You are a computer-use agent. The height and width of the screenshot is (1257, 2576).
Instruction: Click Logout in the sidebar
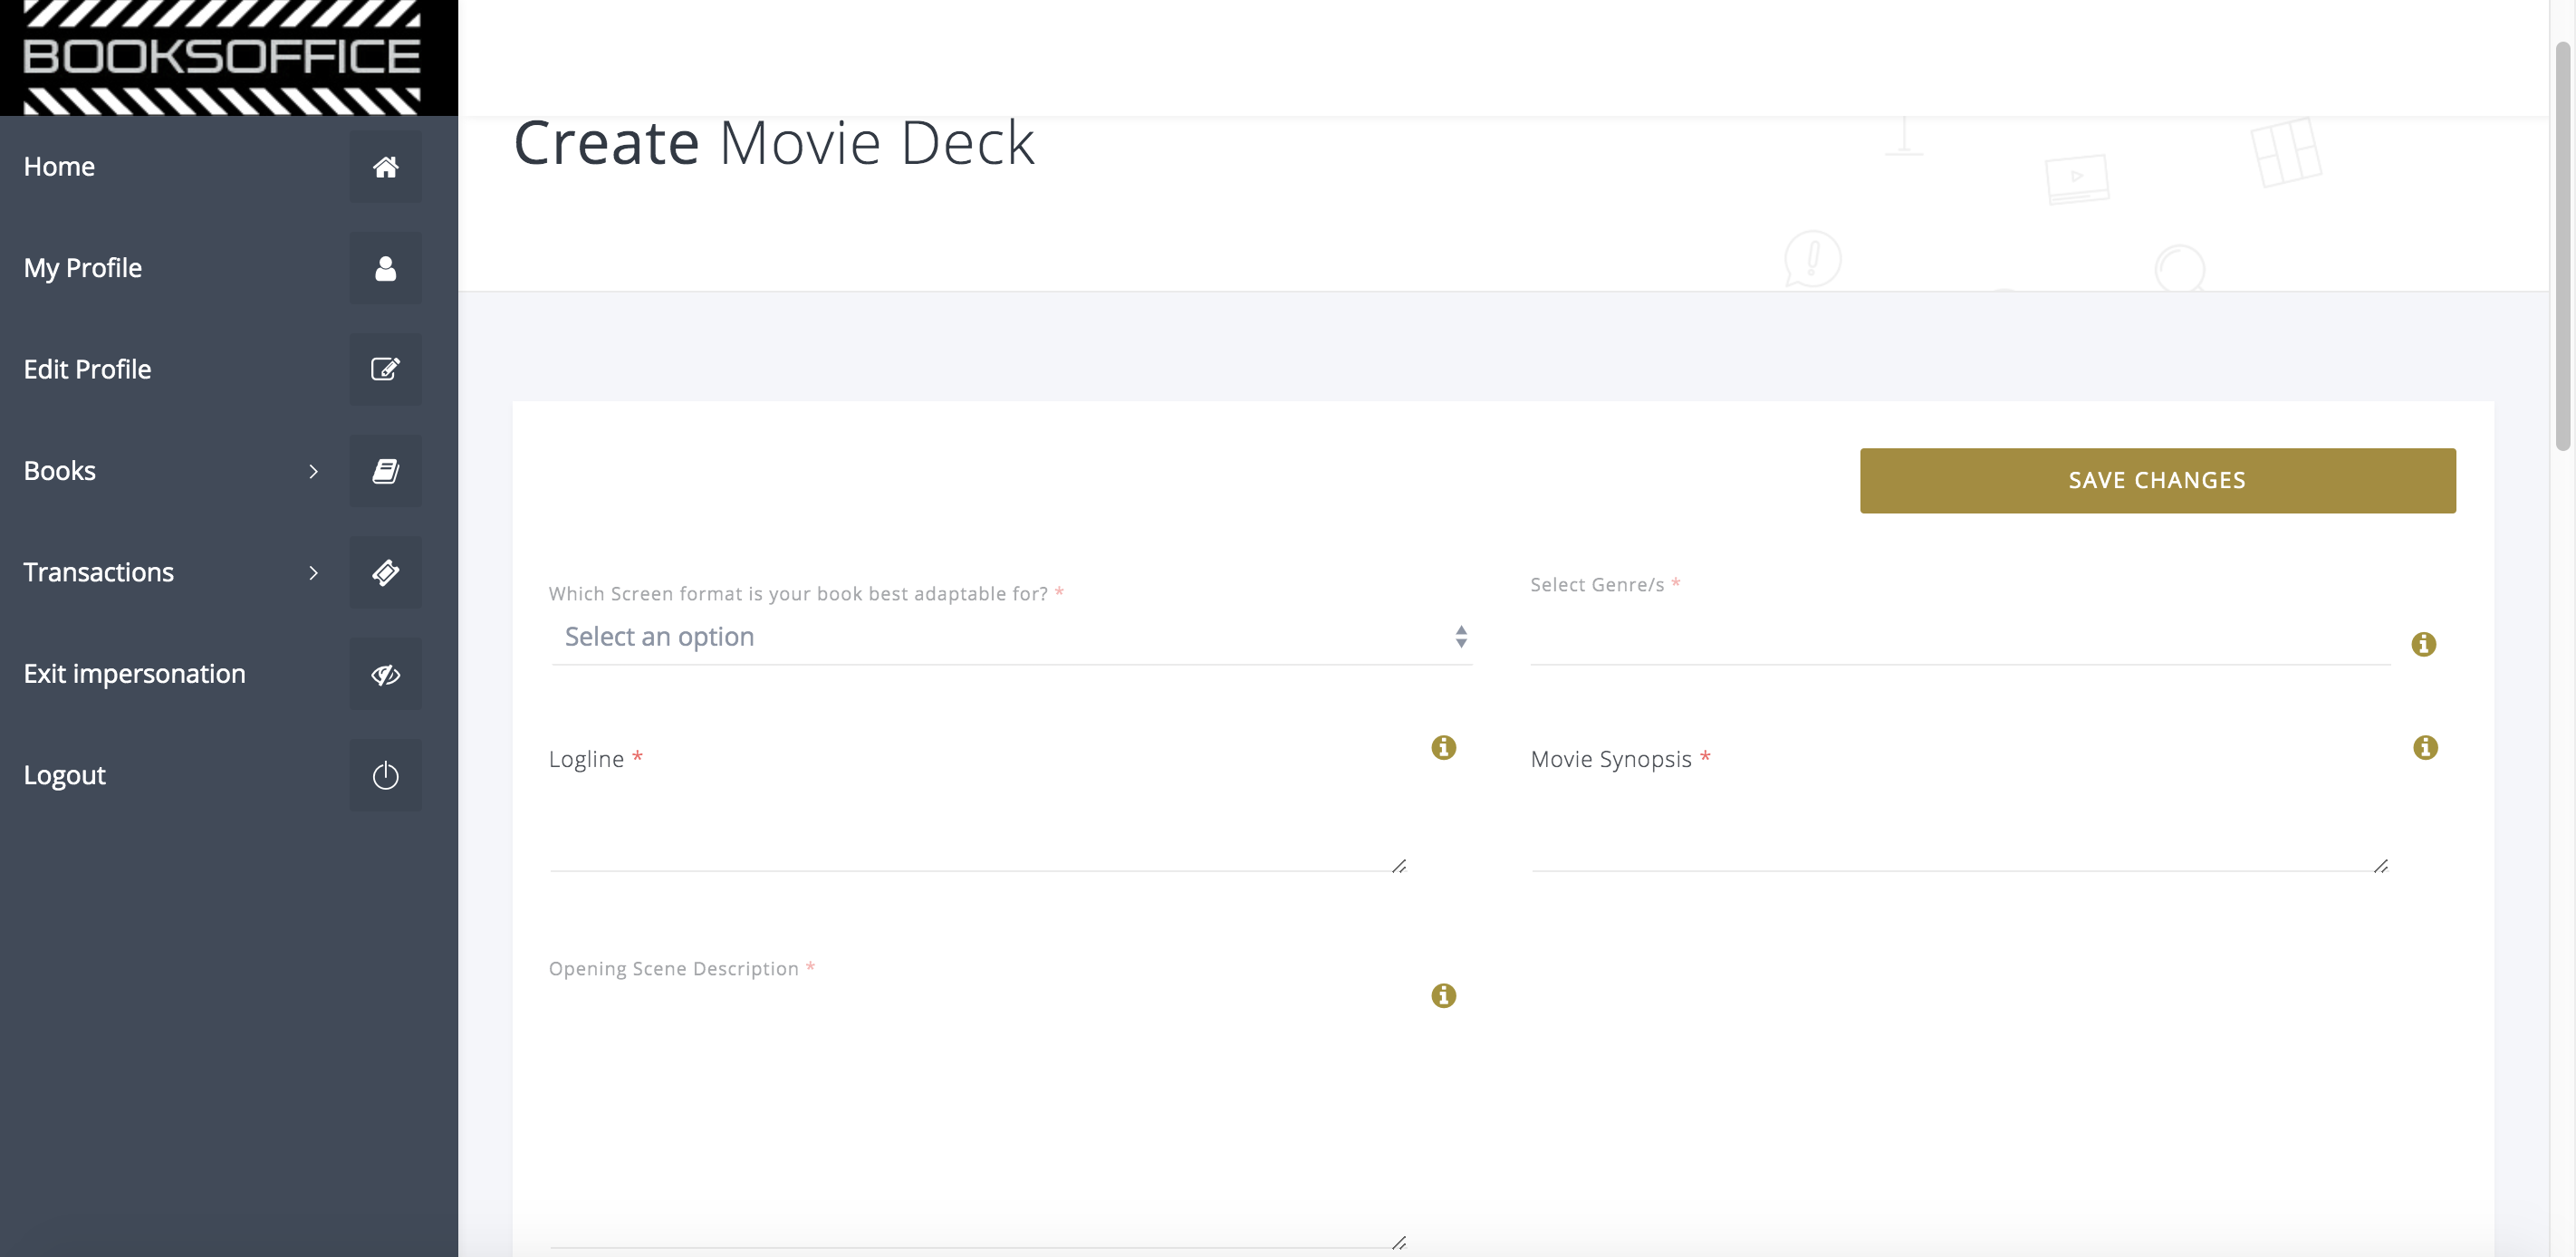pos(64,775)
